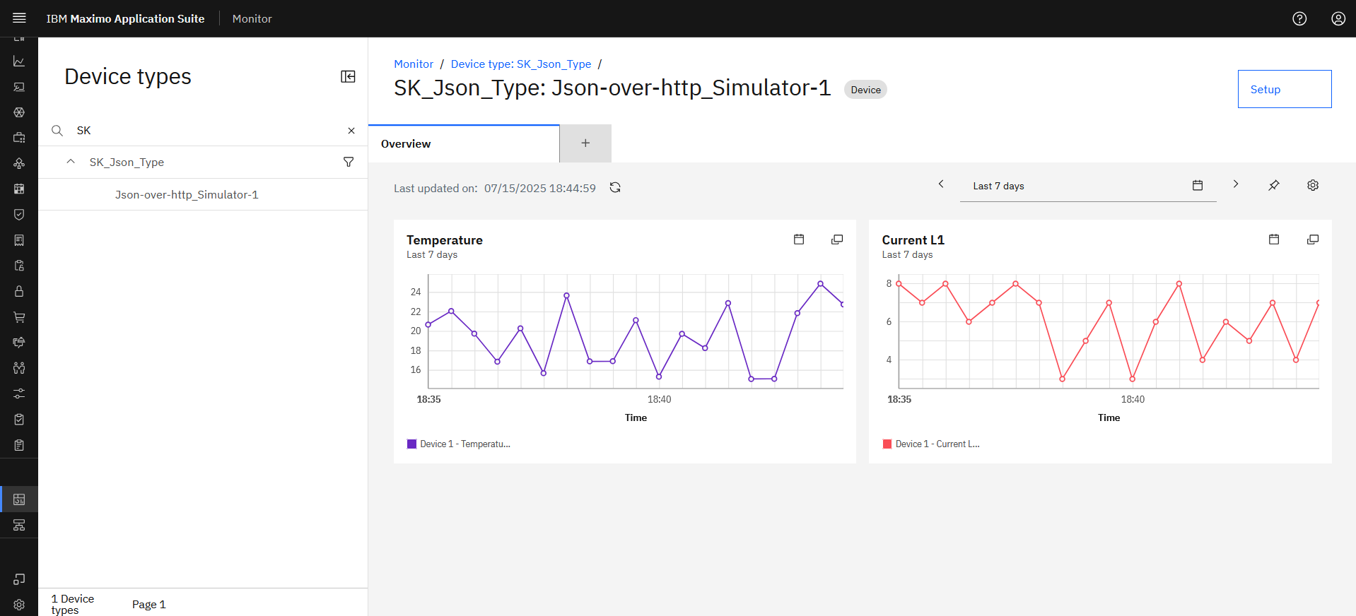The width and height of the screenshot is (1356, 616).
Task: Click the Device tag badge
Action: point(865,90)
